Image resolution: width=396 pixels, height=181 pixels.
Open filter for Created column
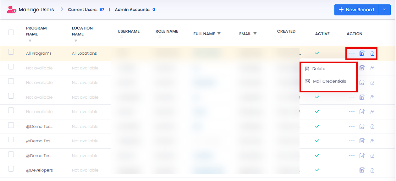tap(281, 37)
